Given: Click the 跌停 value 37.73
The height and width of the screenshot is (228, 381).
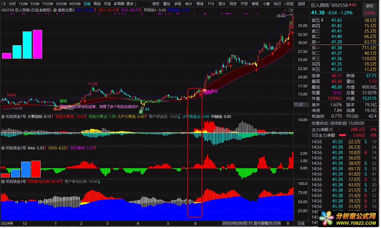Looking at the screenshot, I should [x=371, y=76].
